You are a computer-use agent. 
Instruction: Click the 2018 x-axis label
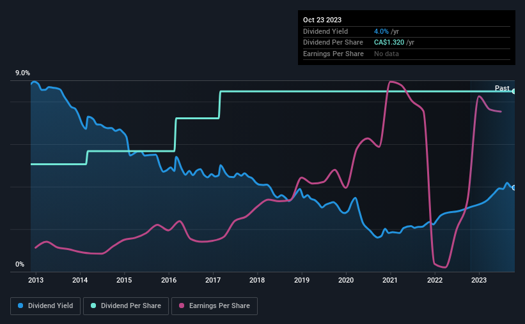tap(257, 280)
